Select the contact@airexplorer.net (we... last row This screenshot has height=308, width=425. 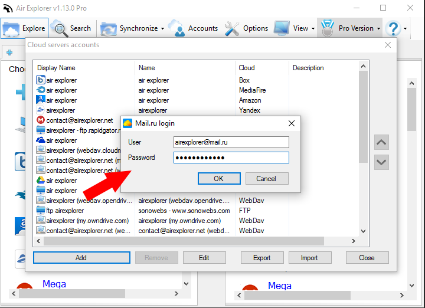pos(88,231)
